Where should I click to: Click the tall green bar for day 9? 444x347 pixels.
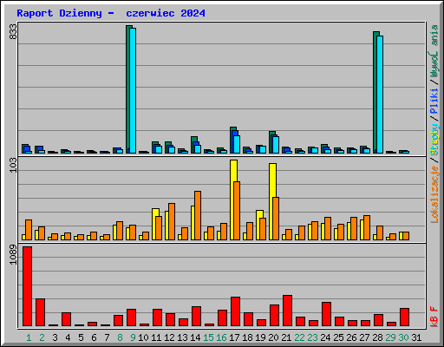(128, 89)
